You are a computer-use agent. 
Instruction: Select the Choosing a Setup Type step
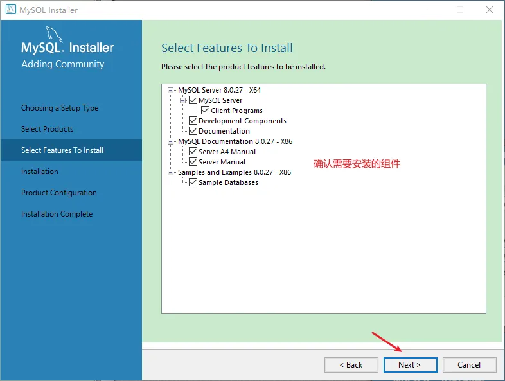(x=60, y=108)
